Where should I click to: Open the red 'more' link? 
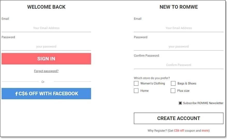[205, 130]
